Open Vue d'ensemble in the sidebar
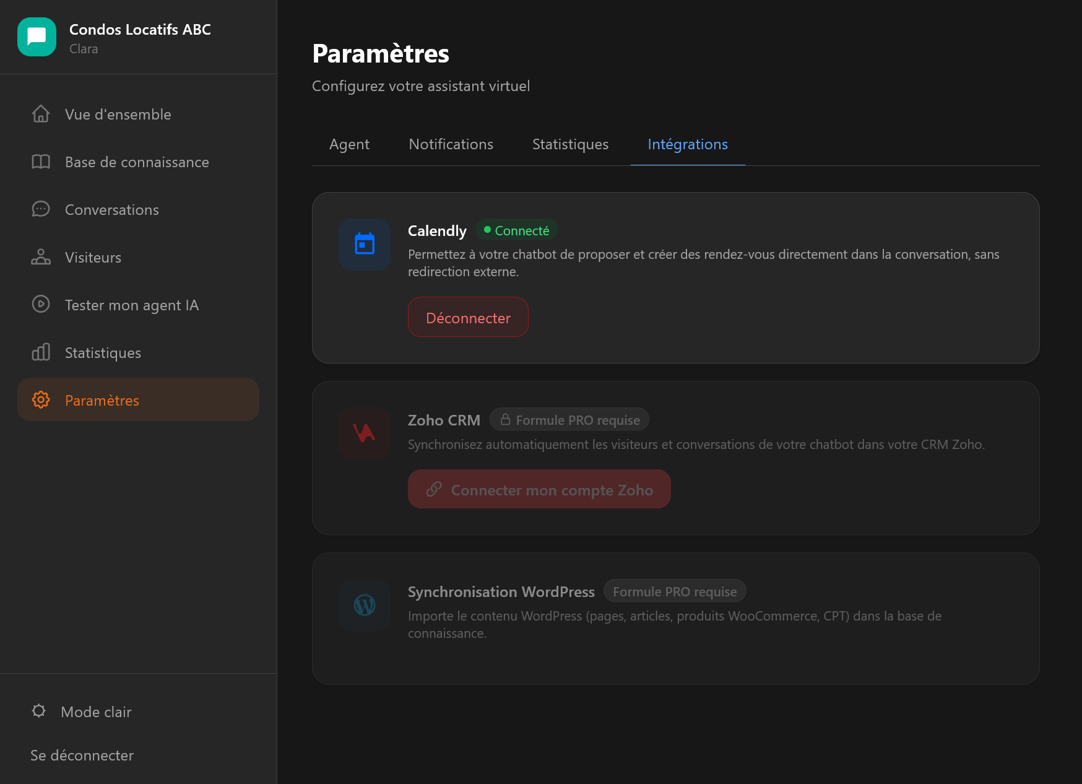Screen dimensions: 1082x784 (138, 114)
